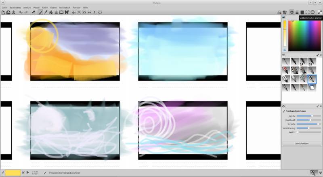Toggle the brush settings gear panel
323x177 pixels.
point(292,12)
